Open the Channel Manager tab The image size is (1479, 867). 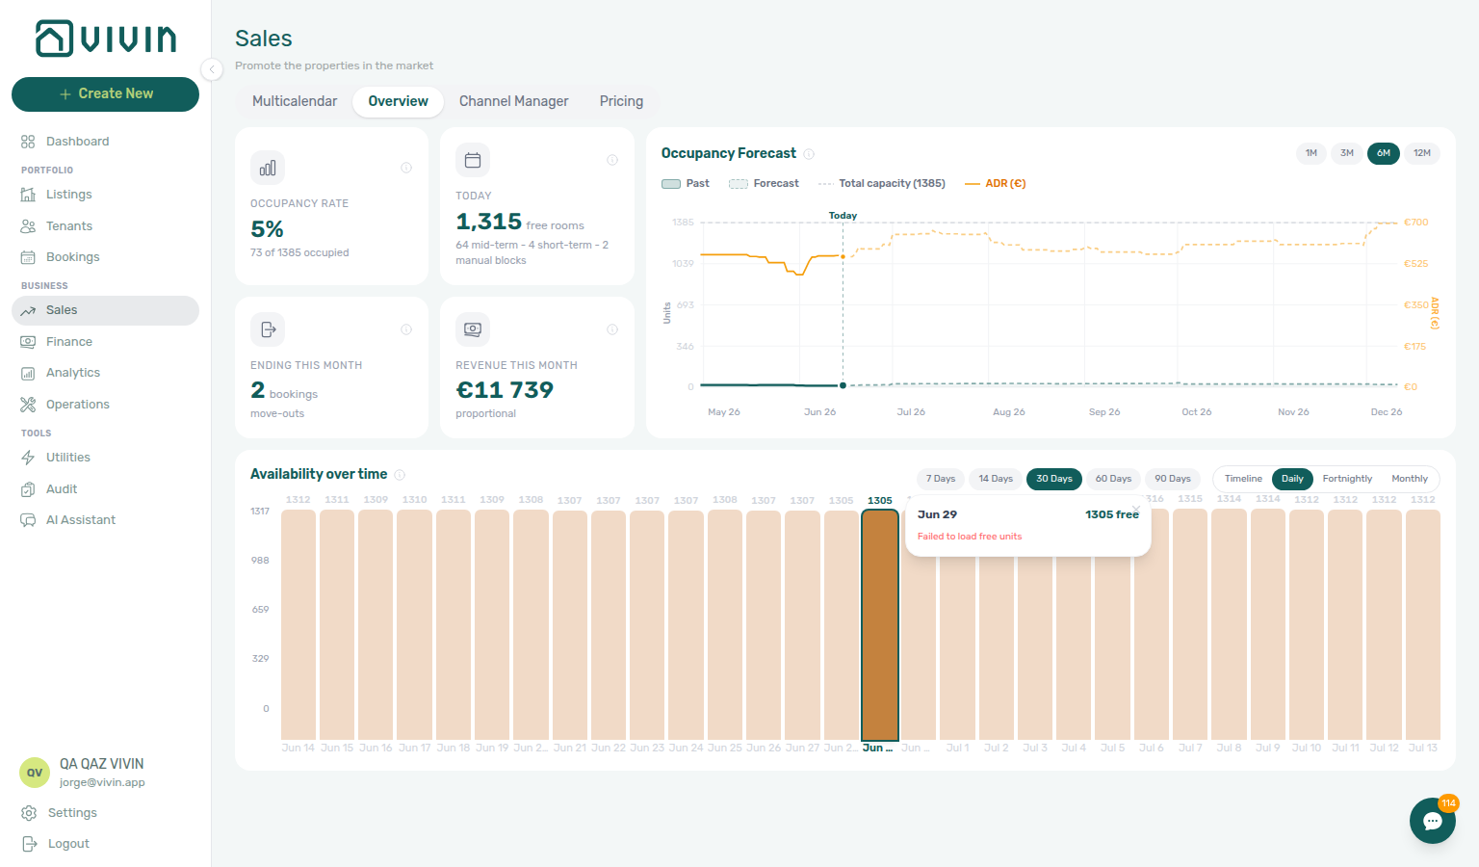click(x=513, y=101)
